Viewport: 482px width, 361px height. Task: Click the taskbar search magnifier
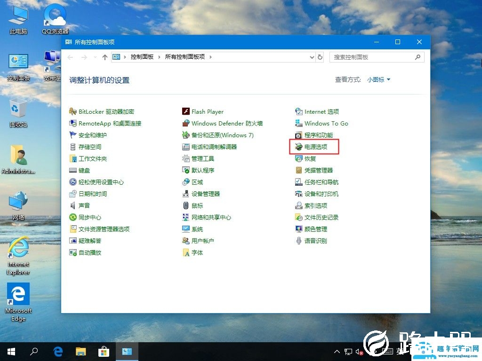tap(34, 352)
